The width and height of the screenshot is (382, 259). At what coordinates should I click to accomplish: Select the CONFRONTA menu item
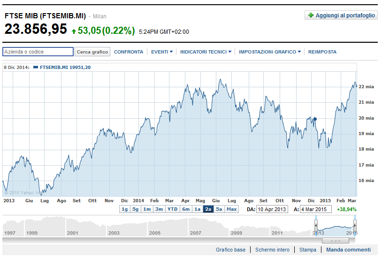coord(129,52)
